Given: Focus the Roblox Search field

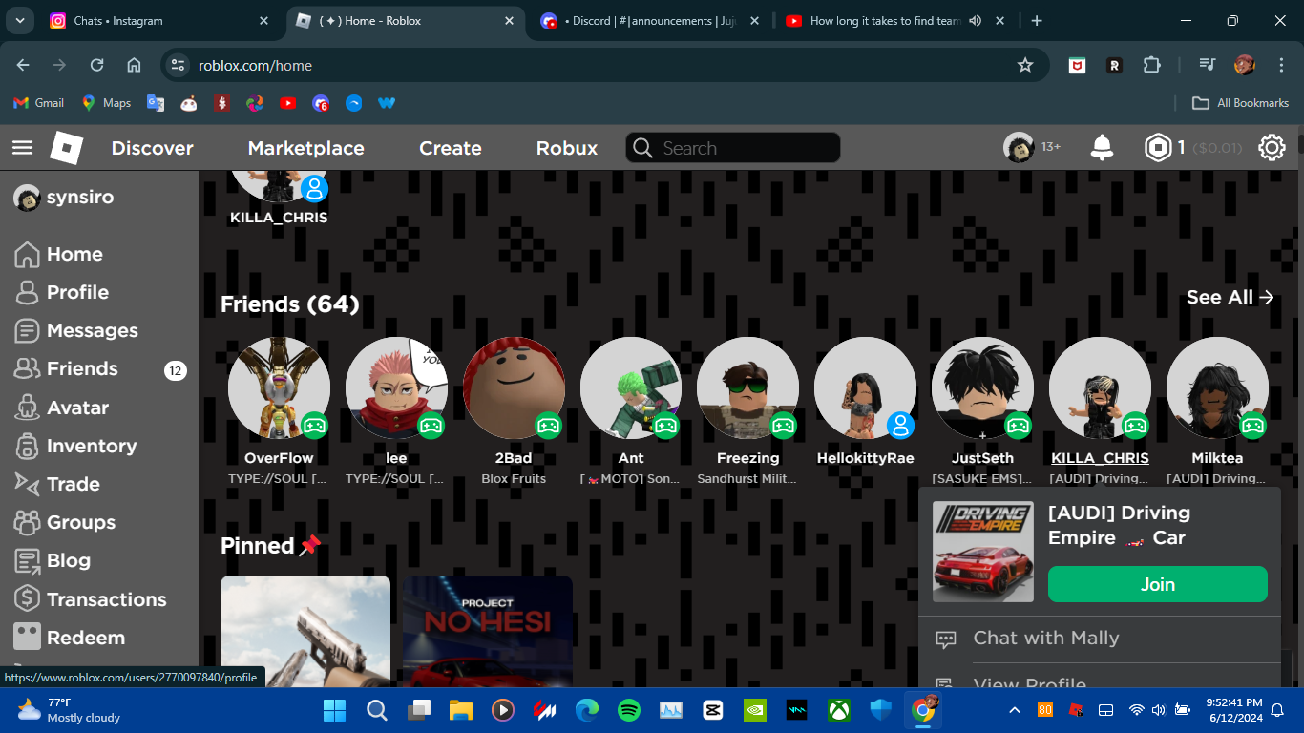Looking at the screenshot, I should [733, 148].
